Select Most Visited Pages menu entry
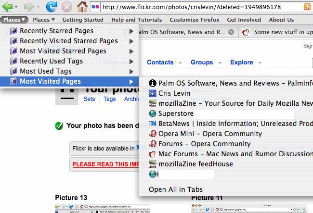The image size is (313, 213). [69, 81]
